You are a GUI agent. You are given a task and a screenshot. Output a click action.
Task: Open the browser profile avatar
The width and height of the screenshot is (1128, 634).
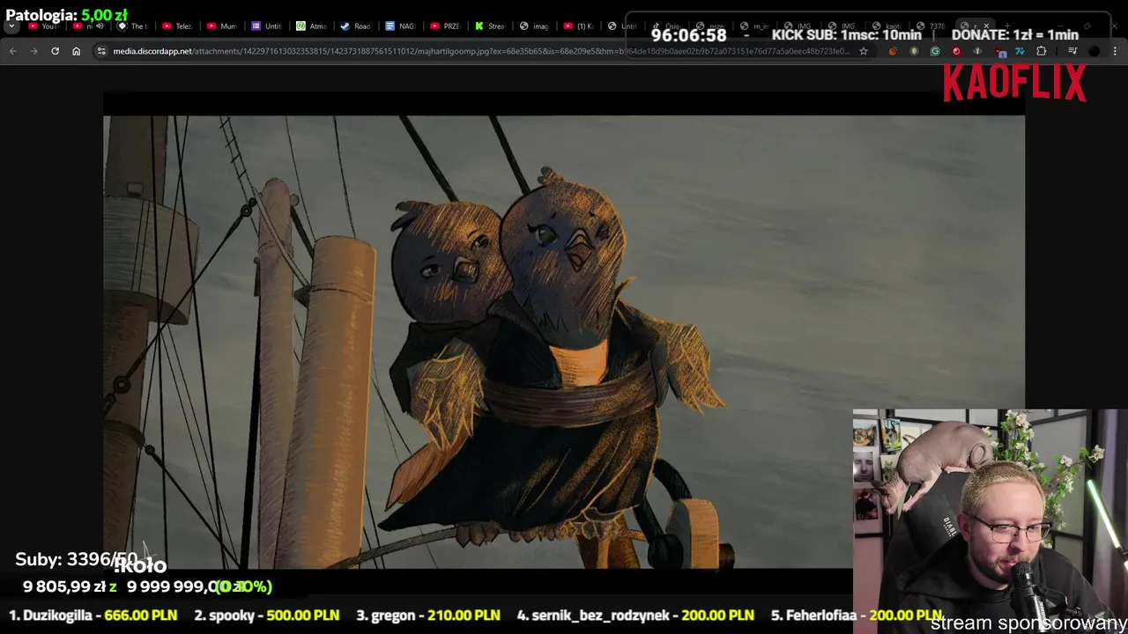click(1094, 51)
